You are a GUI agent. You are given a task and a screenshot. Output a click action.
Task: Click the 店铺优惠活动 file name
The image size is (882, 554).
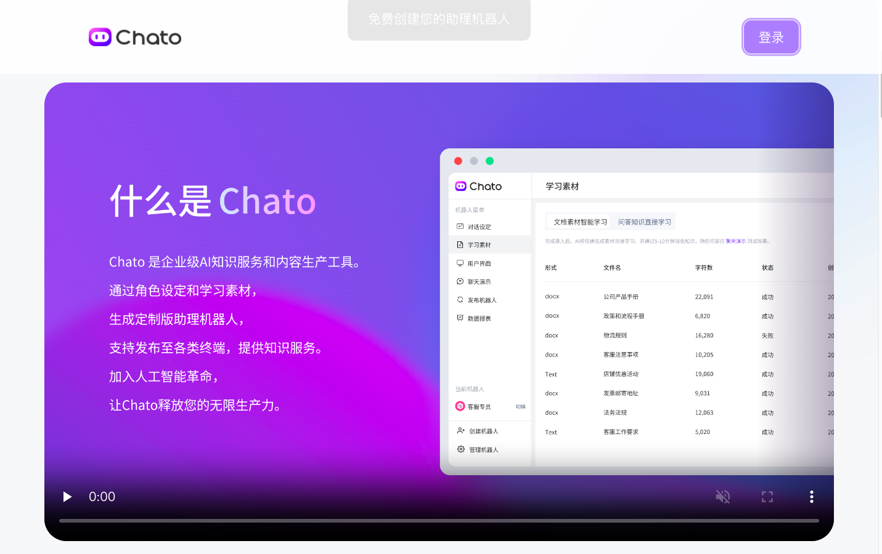621,374
